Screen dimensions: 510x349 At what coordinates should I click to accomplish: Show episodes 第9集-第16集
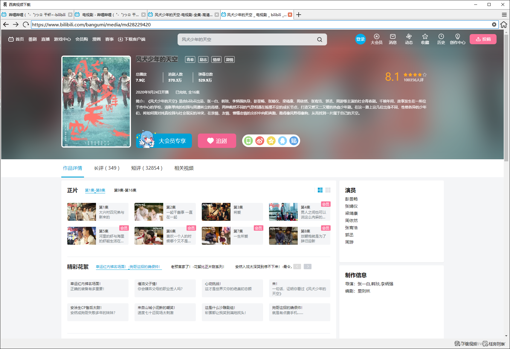(x=125, y=190)
